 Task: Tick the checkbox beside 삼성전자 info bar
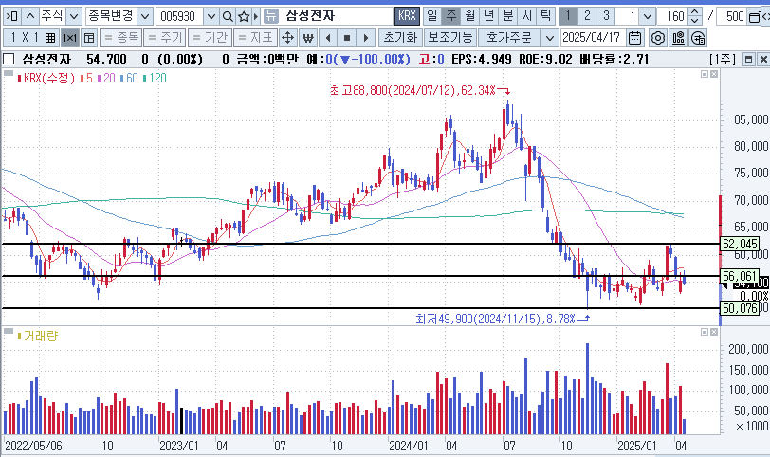tap(9, 60)
